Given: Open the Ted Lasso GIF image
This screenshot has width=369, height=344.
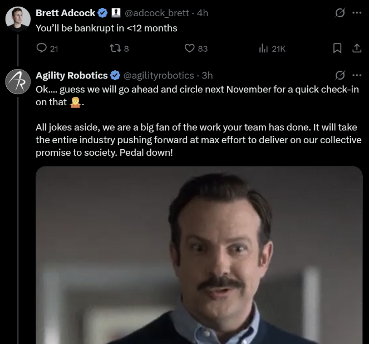Looking at the screenshot, I should [x=199, y=256].
